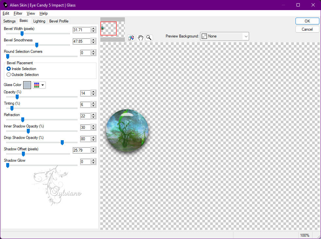This screenshot has height=239, width=321.
Task: Click the Alien Skin title bar logo
Action: pos(5,5)
